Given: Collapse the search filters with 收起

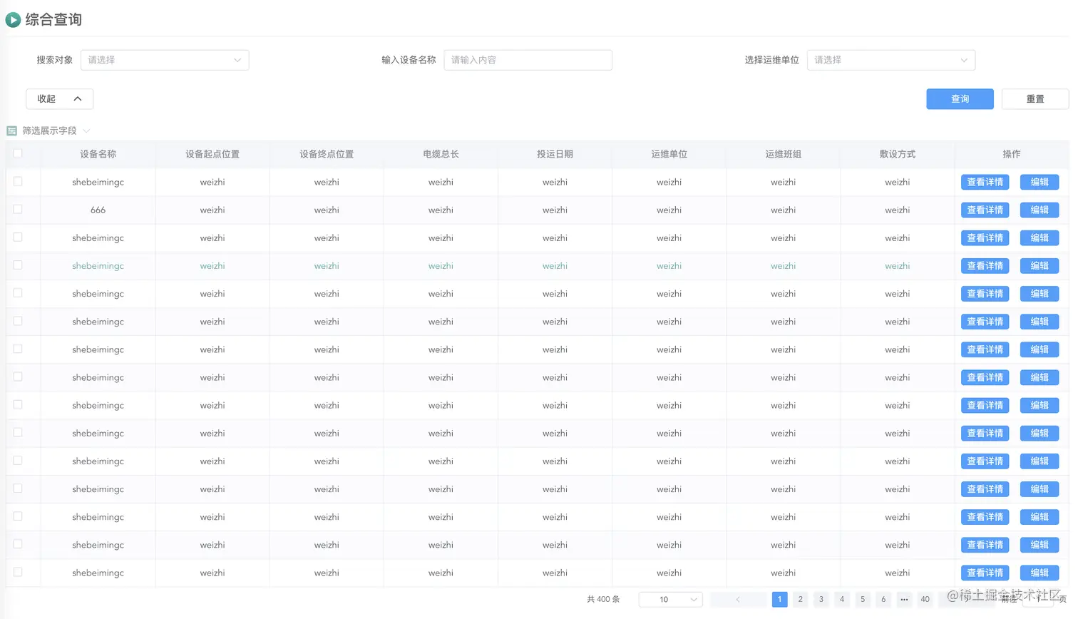Looking at the screenshot, I should [60, 99].
